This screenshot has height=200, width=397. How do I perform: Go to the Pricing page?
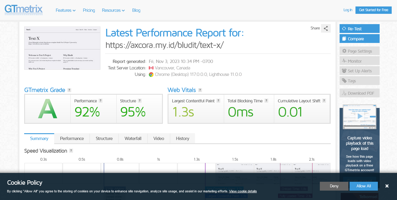(89, 10)
